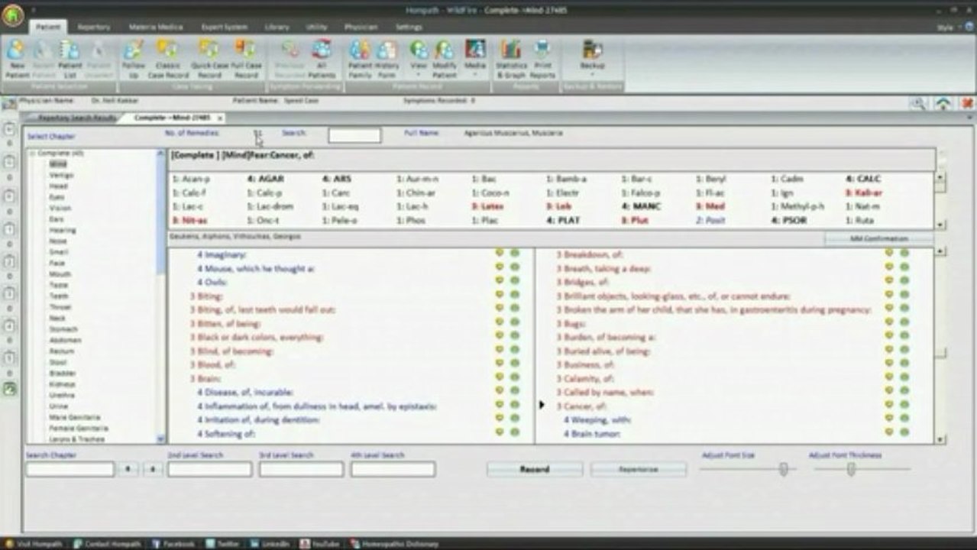
Task: Click the Record button
Action: click(535, 469)
